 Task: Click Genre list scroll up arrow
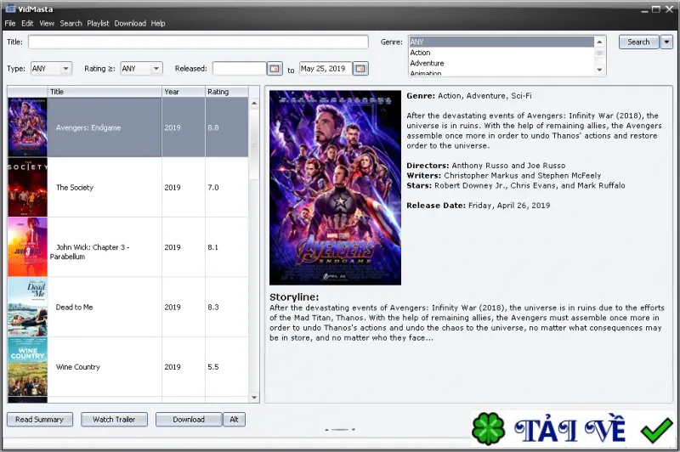point(599,42)
